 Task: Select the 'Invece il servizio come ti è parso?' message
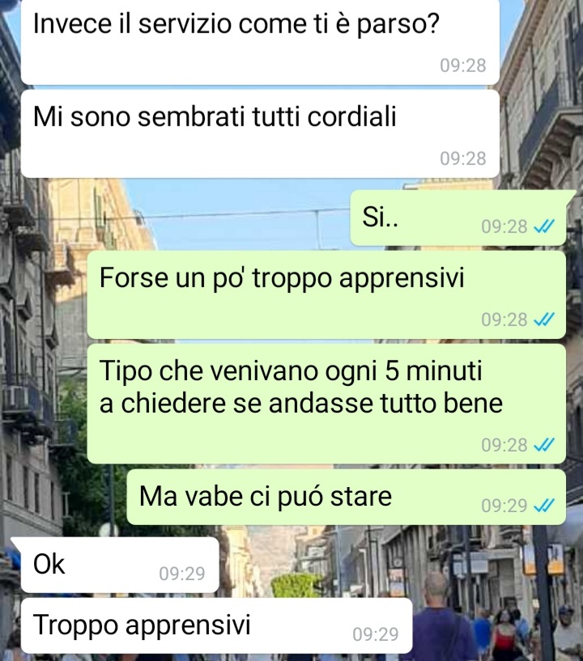[x=260, y=42]
